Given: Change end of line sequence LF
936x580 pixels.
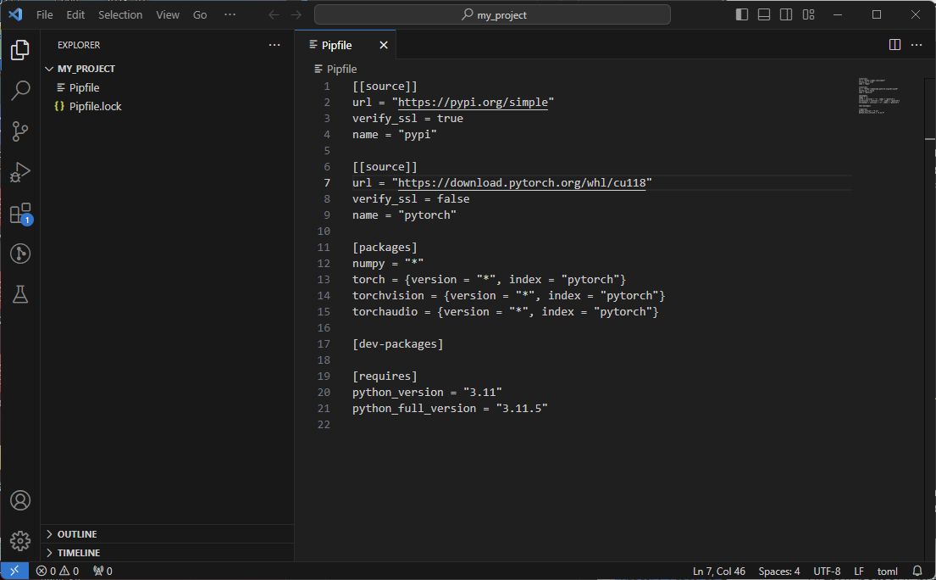Looking at the screenshot, I should (x=859, y=572).
